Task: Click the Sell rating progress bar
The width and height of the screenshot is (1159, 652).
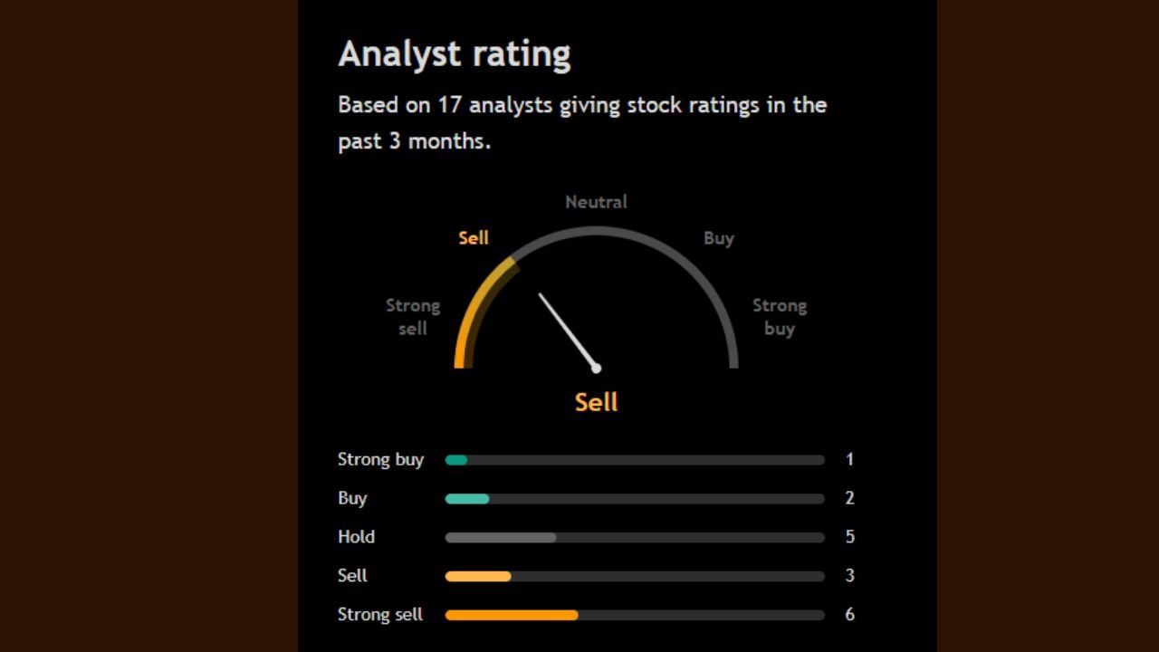Action: 635,577
